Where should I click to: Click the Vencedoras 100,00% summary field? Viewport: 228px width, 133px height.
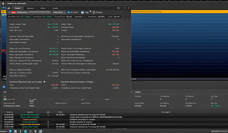[96, 17]
